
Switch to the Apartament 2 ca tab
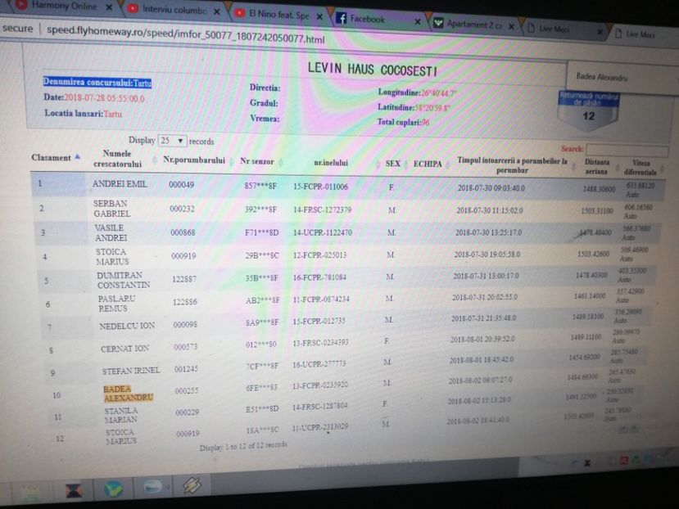(469, 25)
